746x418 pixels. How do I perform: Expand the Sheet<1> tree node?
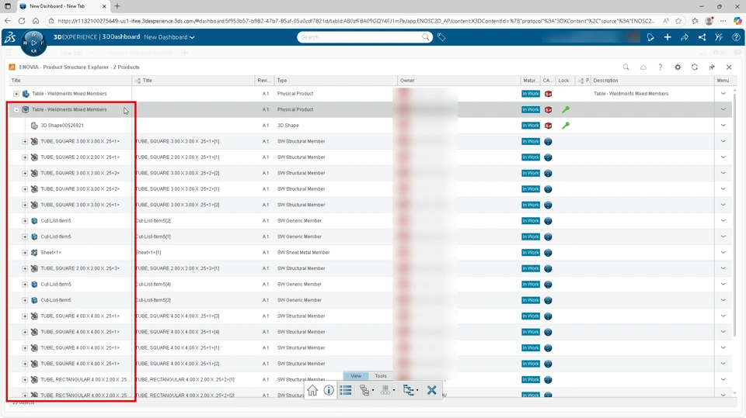point(25,253)
